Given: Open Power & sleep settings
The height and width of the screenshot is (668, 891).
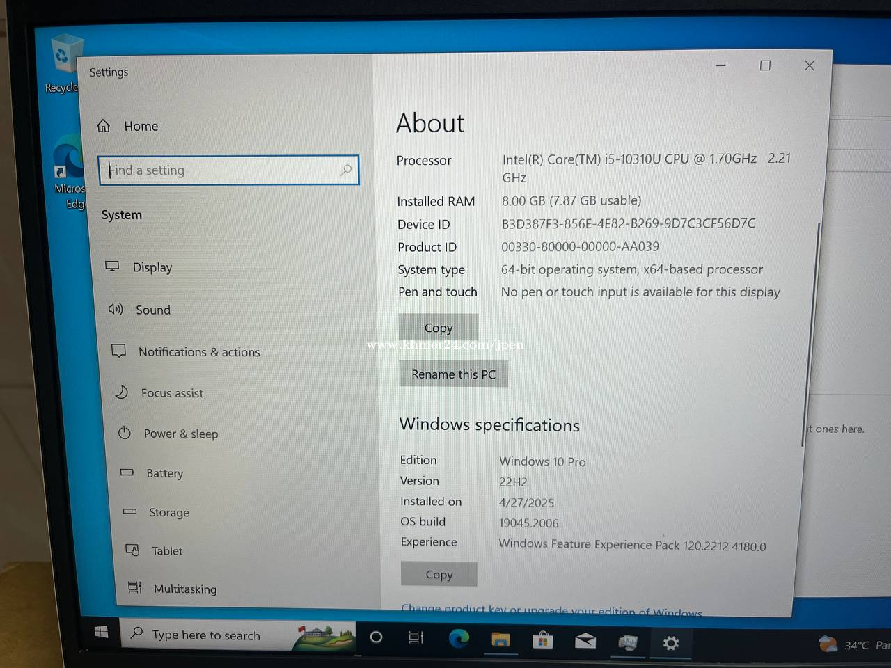Looking at the screenshot, I should click(x=168, y=434).
